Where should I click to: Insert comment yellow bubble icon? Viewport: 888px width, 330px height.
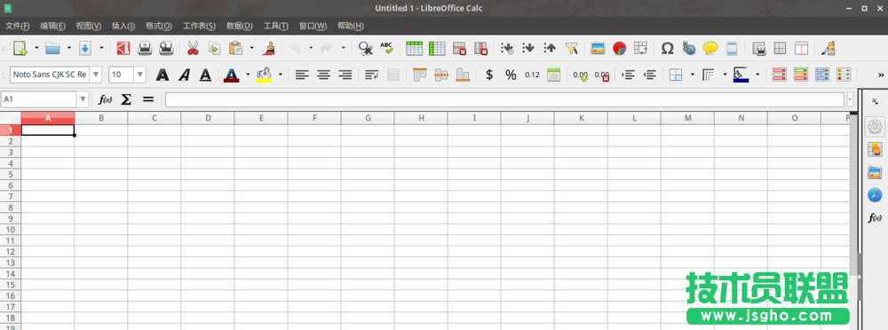pos(710,48)
